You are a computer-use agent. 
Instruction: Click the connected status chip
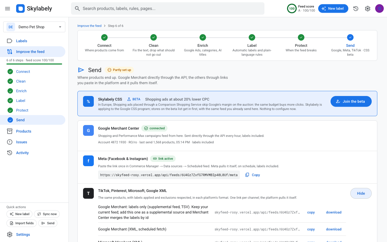[155, 128]
